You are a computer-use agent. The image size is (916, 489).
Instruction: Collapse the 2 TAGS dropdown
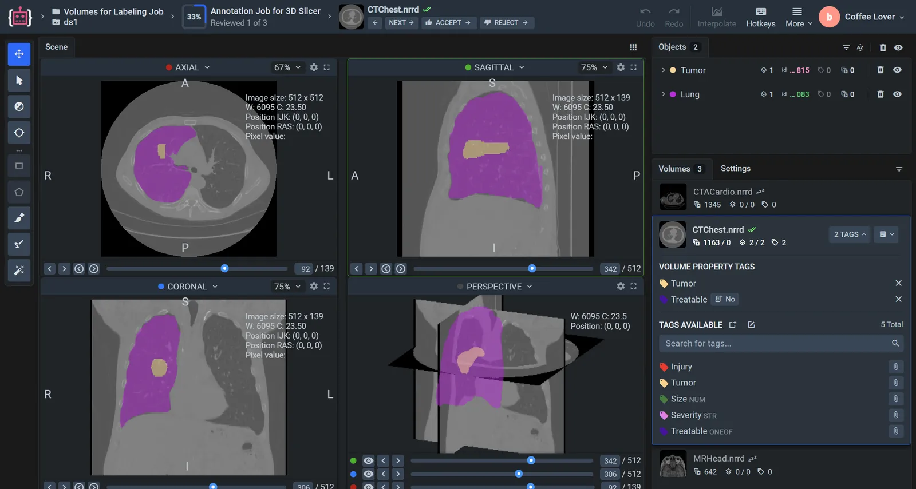pos(850,234)
